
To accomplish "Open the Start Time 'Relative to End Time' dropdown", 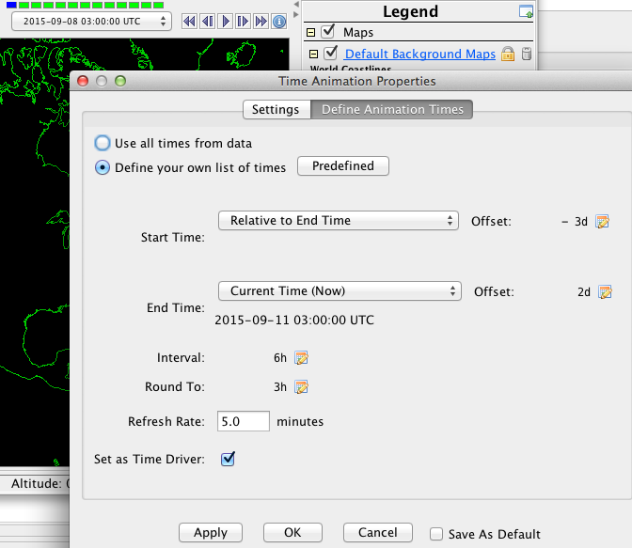I will point(338,221).
